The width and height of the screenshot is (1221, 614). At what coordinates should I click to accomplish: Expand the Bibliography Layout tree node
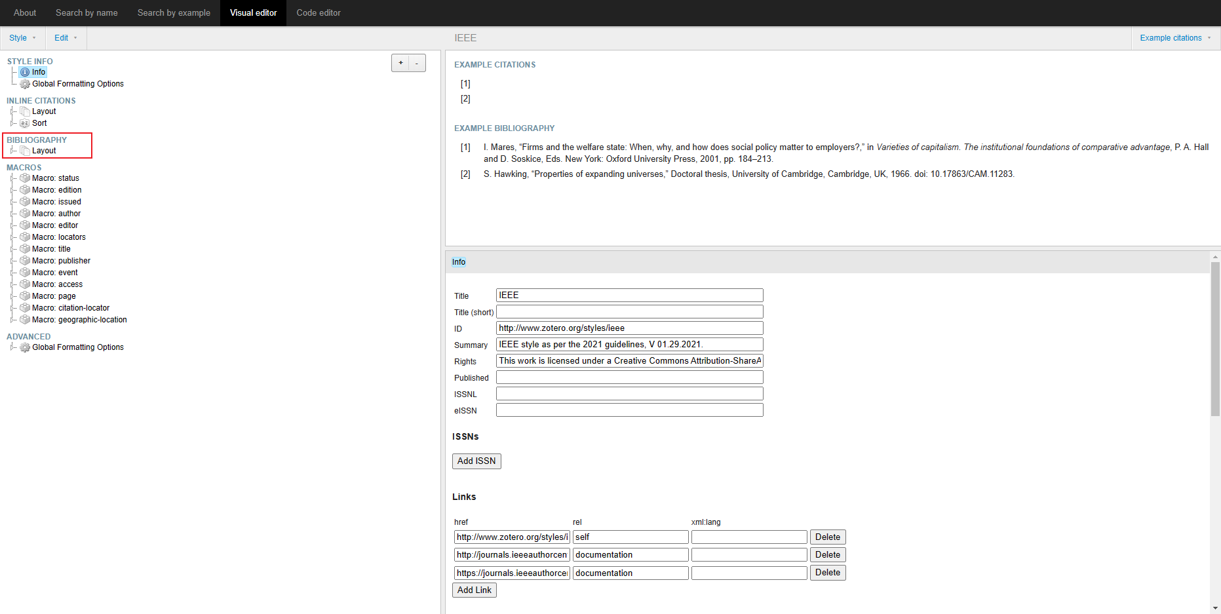(13, 151)
